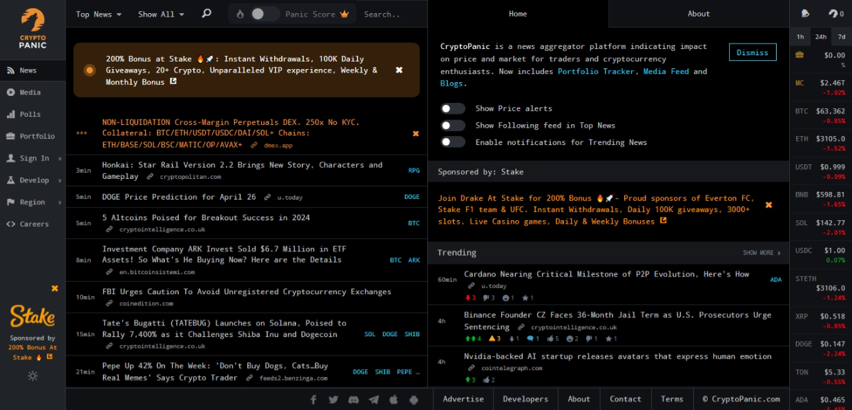Toggle notifications for Trending News

(x=453, y=142)
